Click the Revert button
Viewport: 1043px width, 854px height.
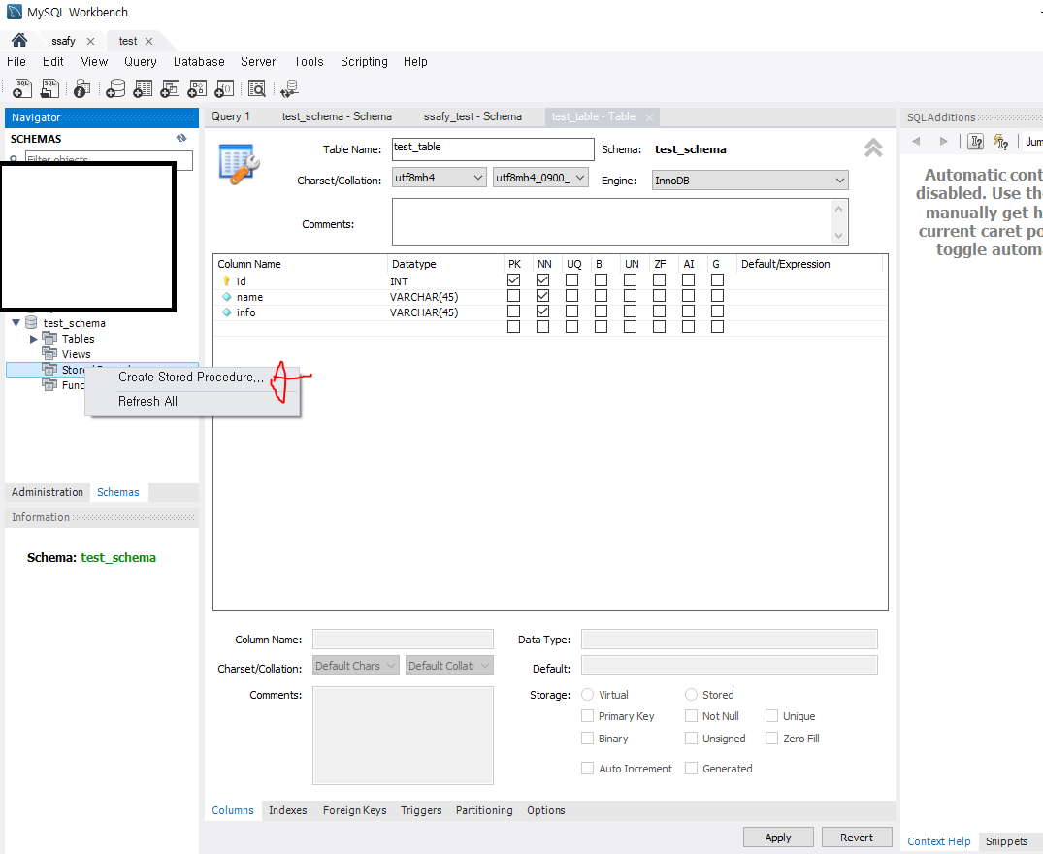pos(857,838)
